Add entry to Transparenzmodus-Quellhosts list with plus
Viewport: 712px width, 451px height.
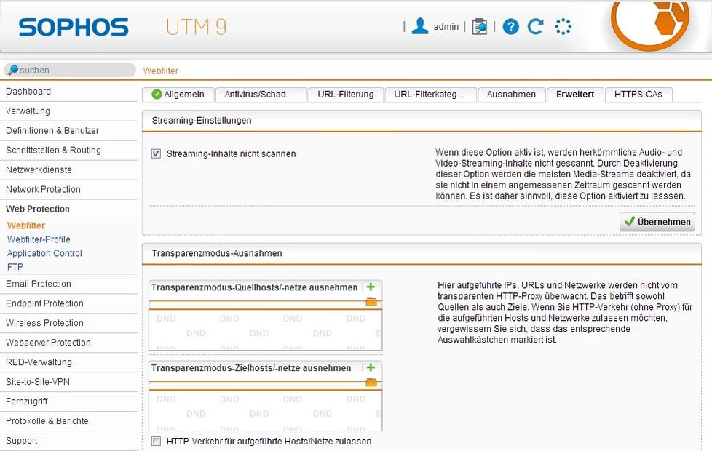point(371,287)
